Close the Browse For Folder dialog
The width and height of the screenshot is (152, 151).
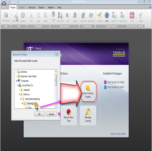pyautogui.click(x=57, y=55)
